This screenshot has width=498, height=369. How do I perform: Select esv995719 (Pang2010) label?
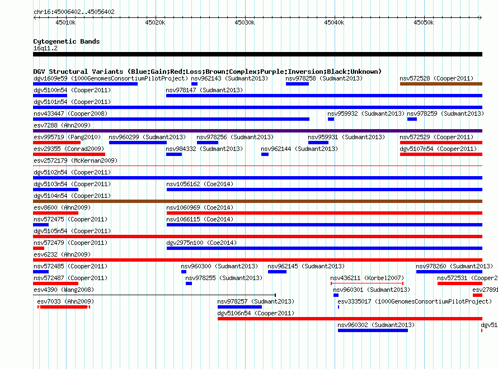(67, 137)
